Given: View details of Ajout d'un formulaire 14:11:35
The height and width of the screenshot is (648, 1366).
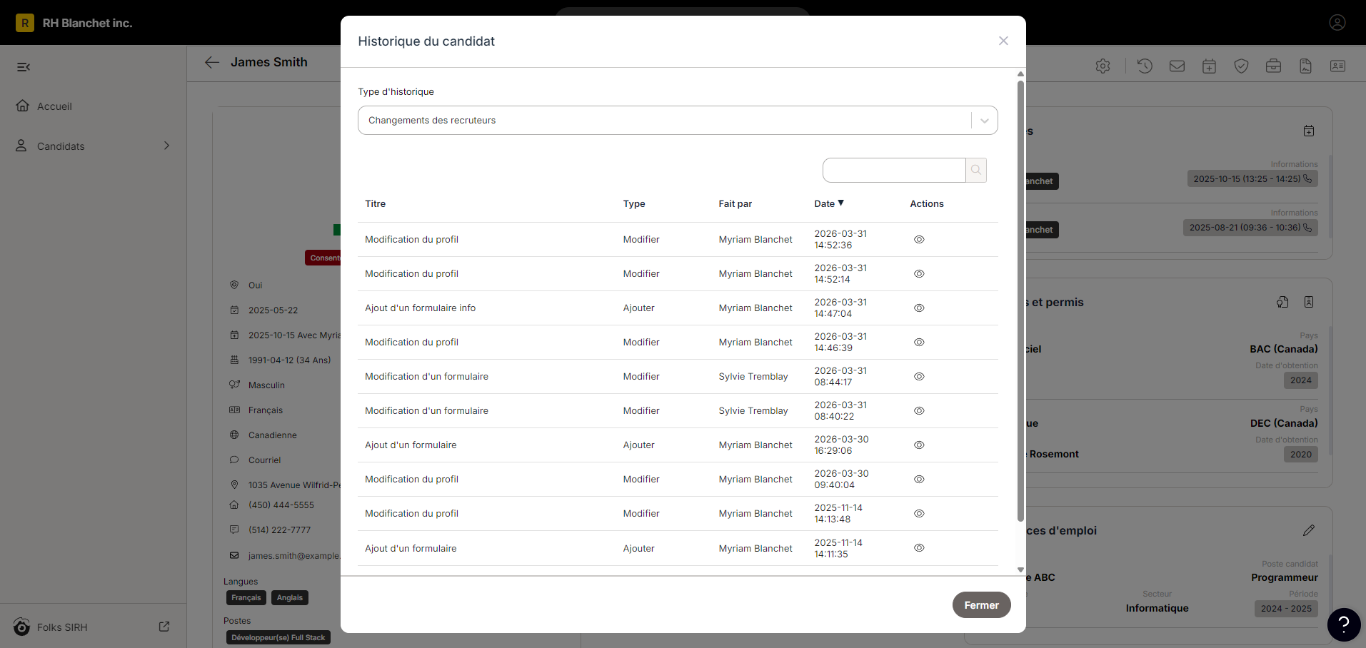Looking at the screenshot, I should pyautogui.click(x=919, y=548).
